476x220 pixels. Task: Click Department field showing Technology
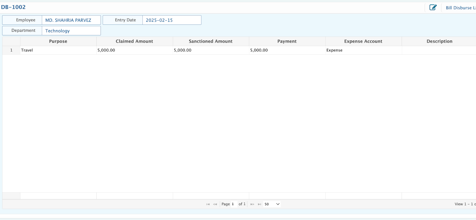point(71,31)
